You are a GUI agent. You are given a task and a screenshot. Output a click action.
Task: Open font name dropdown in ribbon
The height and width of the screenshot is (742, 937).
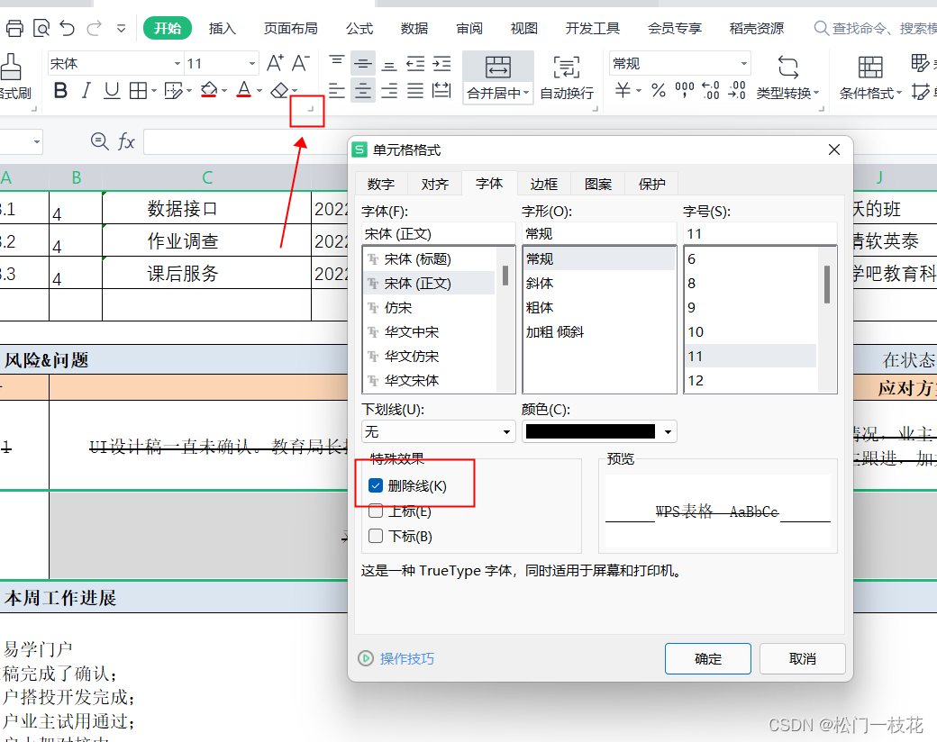click(x=177, y=63)
